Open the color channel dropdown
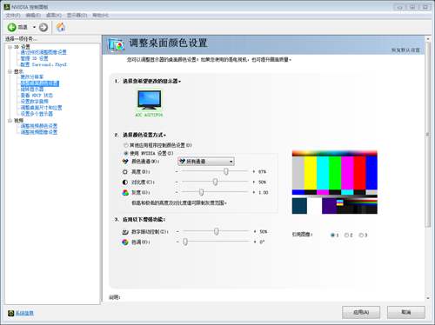The height and width of the screenshot is (325, 435). click(x=206, y=162)
